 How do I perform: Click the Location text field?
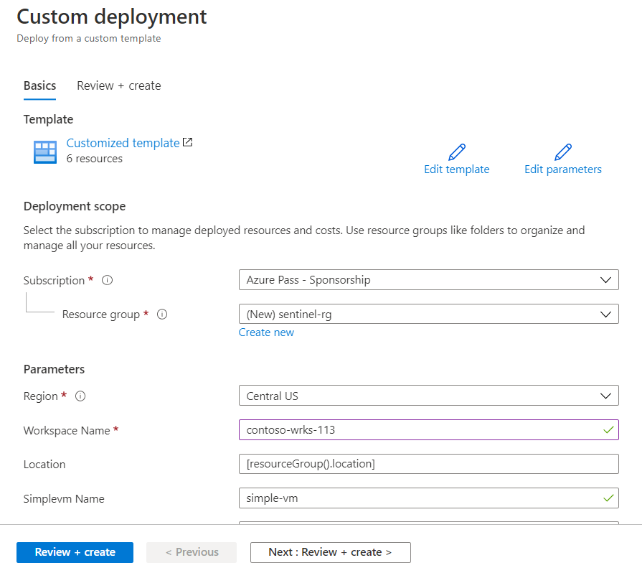[428, 464]
